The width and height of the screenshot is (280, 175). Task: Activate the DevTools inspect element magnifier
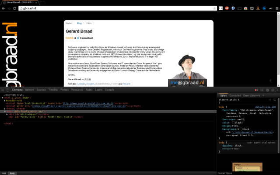tap(3, 90)
